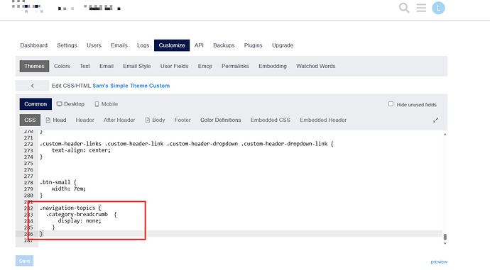Open the Upgrade admin tab

tap(283, 45)
